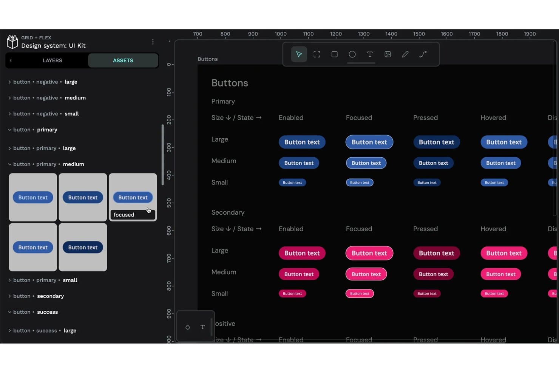Open typography from the bottom mini toolbar

coord(202,327)
